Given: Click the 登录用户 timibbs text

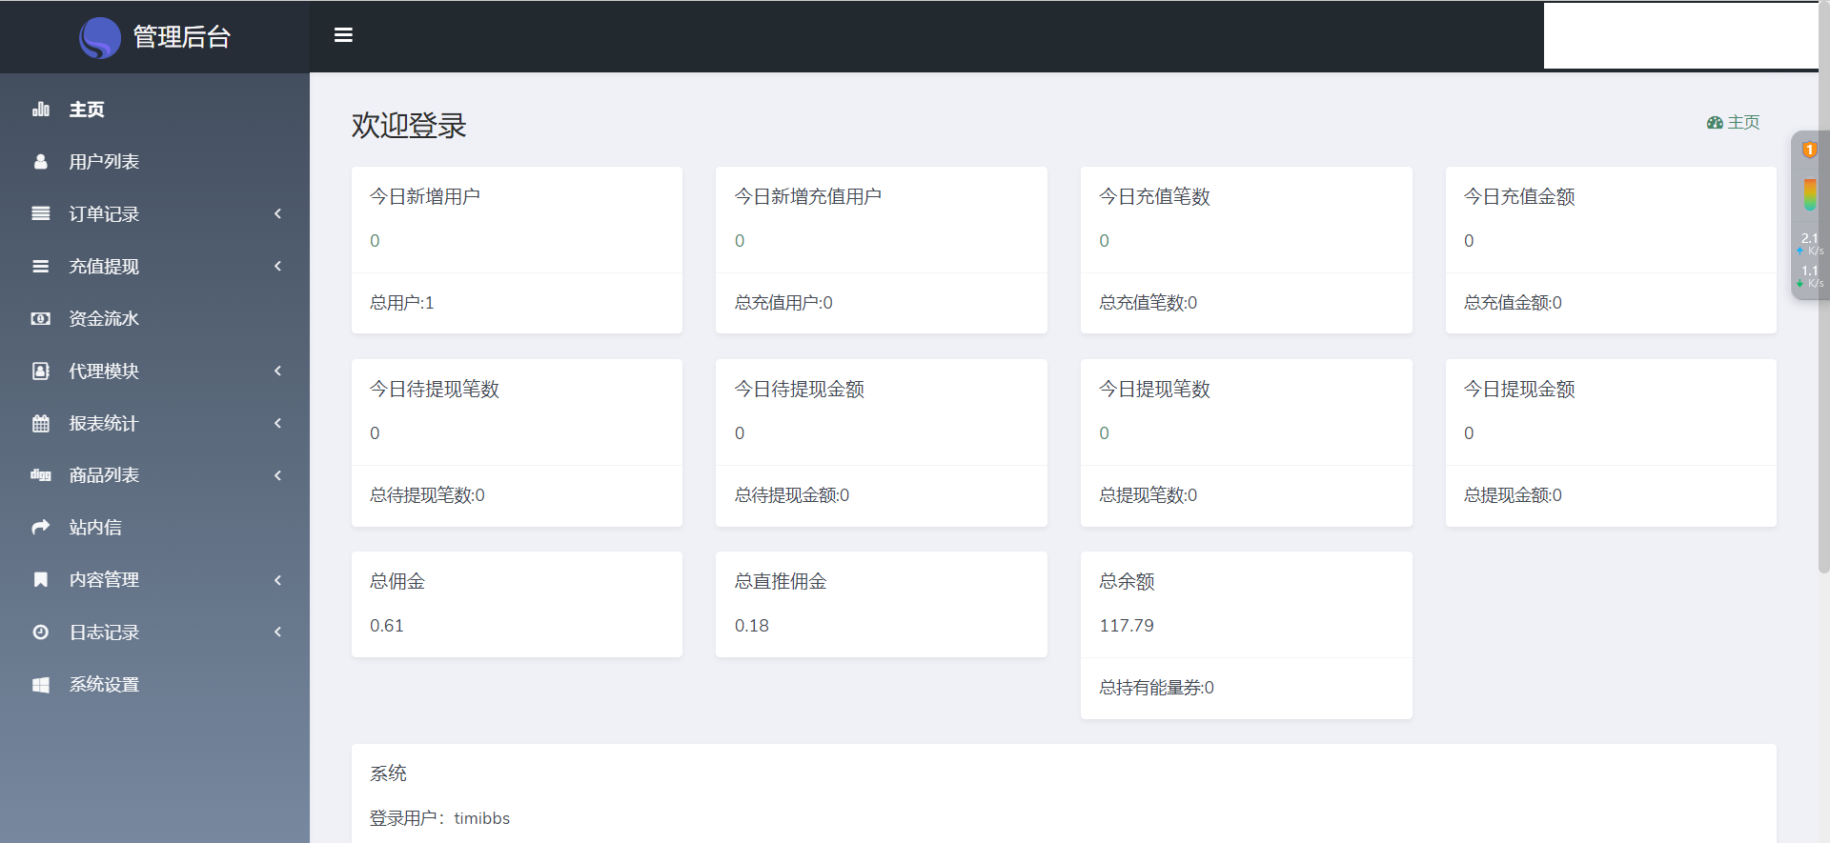Looking at the screenshot, I should click(440, 818).
